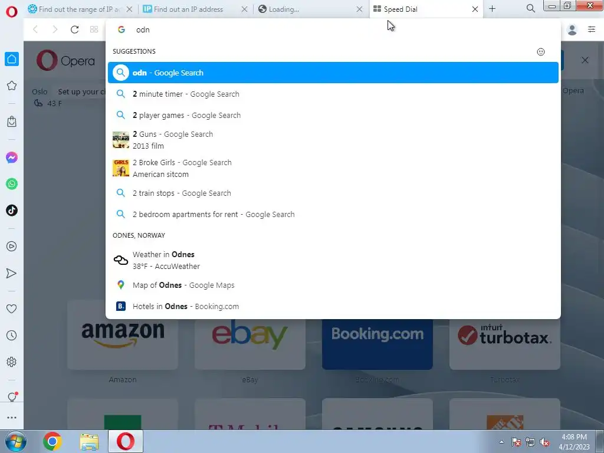This screenshot has height=453, width=604.
Task: Click the smiley feedback icon in suggestions
Action: tap(541, 52)
